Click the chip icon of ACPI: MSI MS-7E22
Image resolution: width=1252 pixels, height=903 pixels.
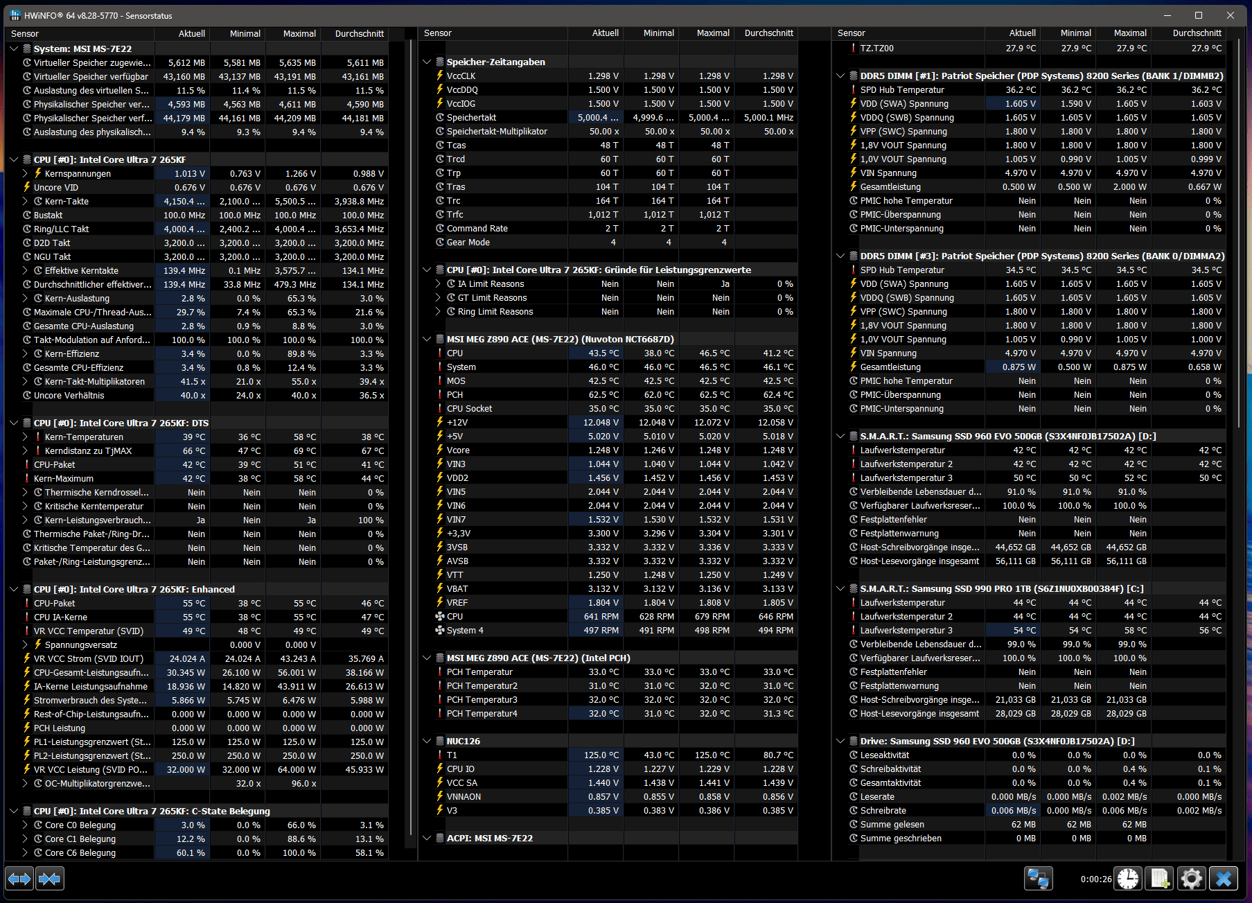440,839
